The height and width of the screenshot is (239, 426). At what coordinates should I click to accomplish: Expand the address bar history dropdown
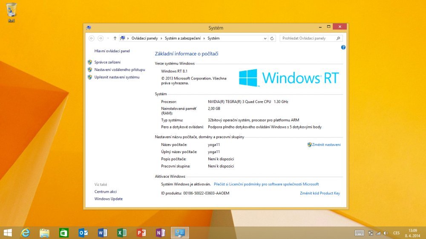(x=265, y=39)
